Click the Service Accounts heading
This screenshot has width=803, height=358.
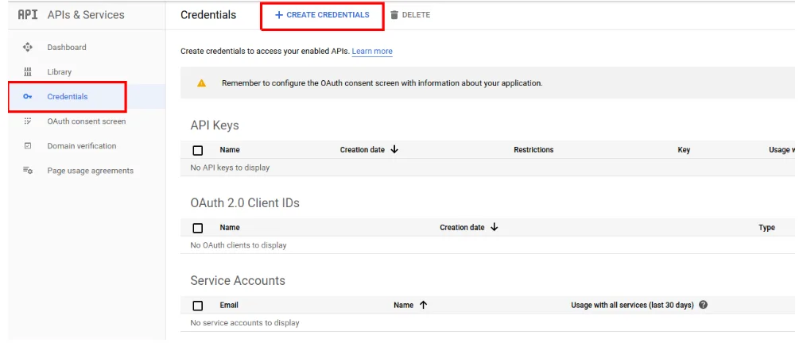coord(238,281)
